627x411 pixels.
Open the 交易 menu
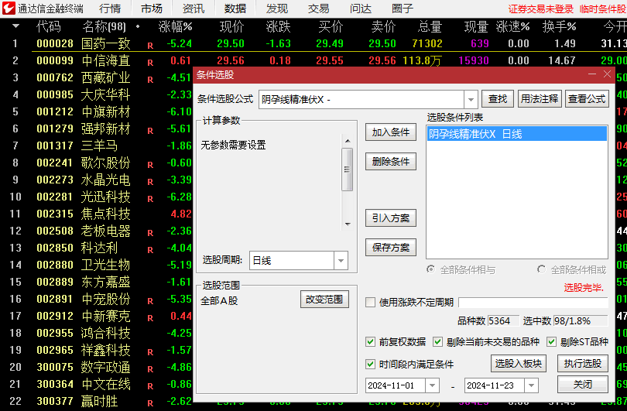coord(319,9)
